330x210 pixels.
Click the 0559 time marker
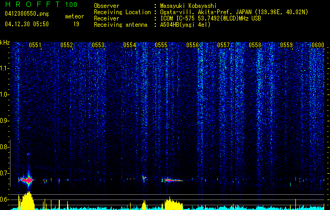coord(286,45)
